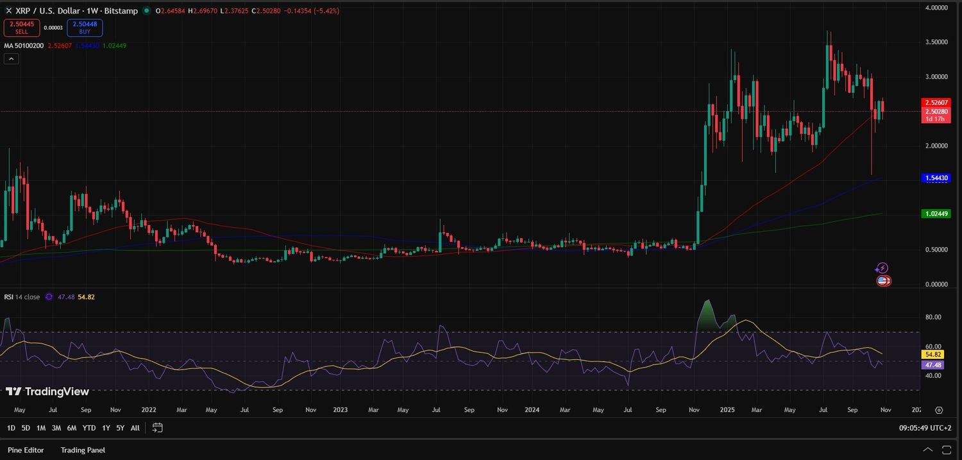
Task: Select the All range option
Action: point(135,427)
